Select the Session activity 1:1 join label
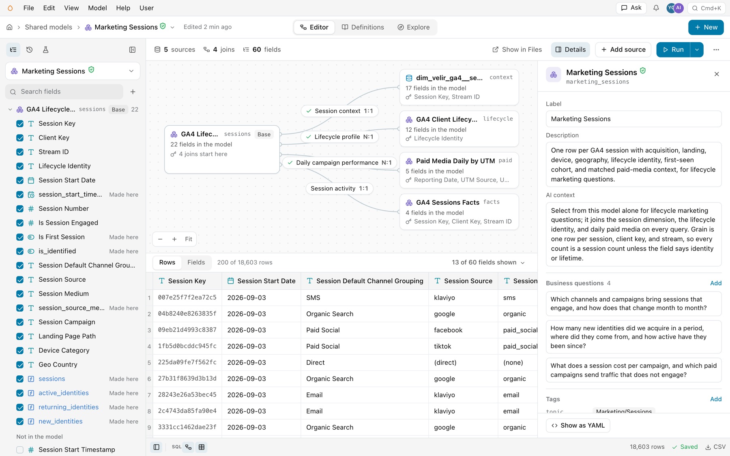Viewport: 730px width, 456px height. point(339,188)
